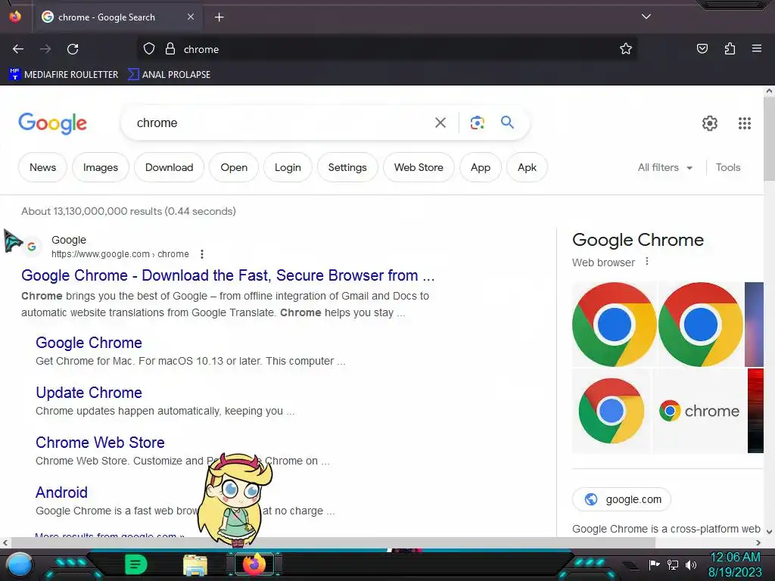Open the Start orb on taskbar
The width and height of the screenshot is (775, 581).
coord(20,564)
